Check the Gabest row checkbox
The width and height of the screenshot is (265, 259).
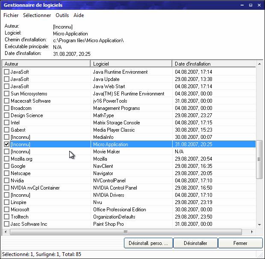6,130
